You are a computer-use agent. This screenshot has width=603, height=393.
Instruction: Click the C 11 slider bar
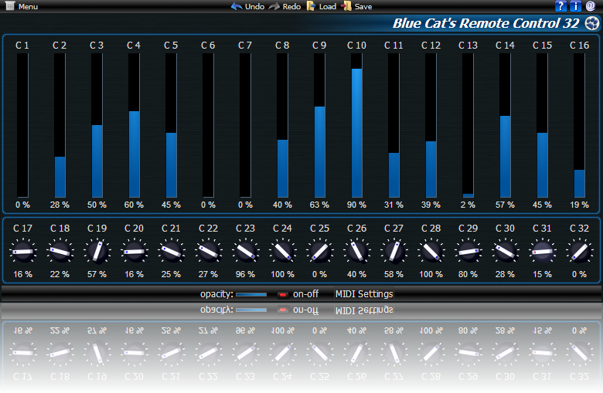(393, 125)
